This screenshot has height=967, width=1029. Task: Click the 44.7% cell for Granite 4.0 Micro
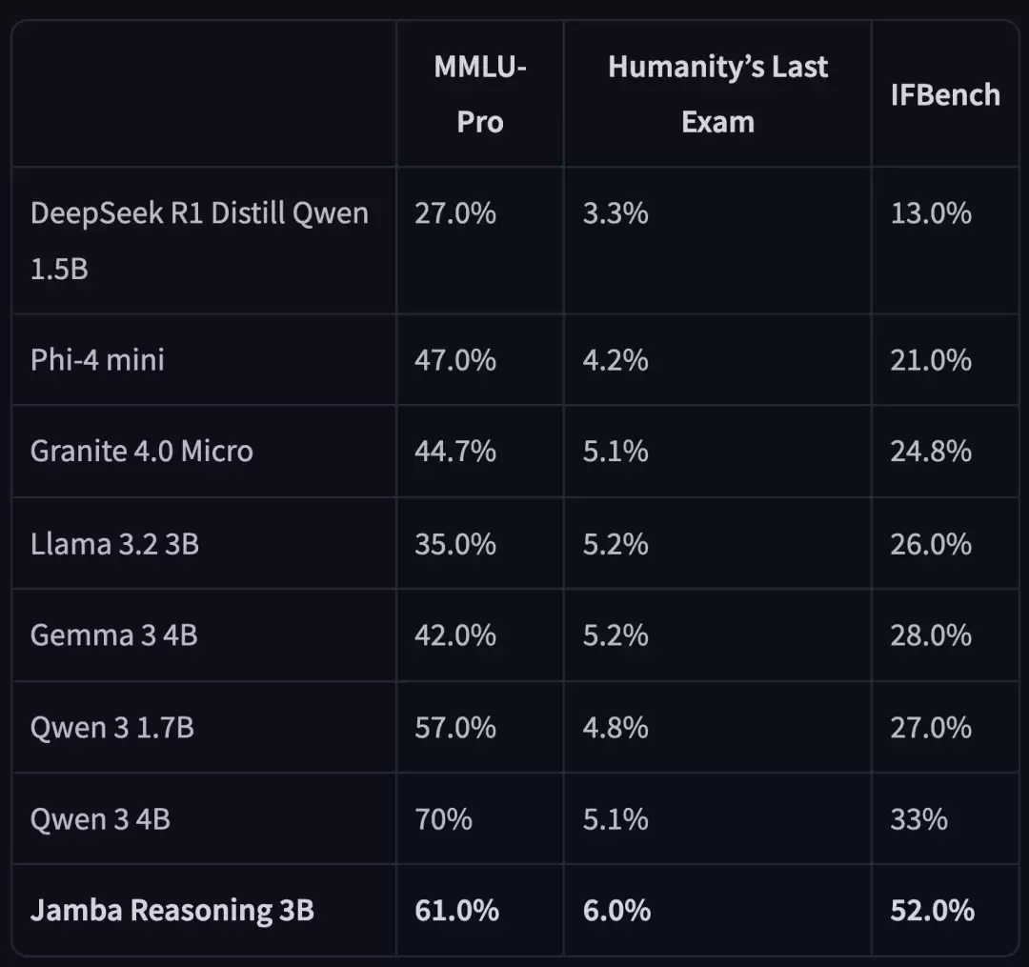tap(455, 451)
